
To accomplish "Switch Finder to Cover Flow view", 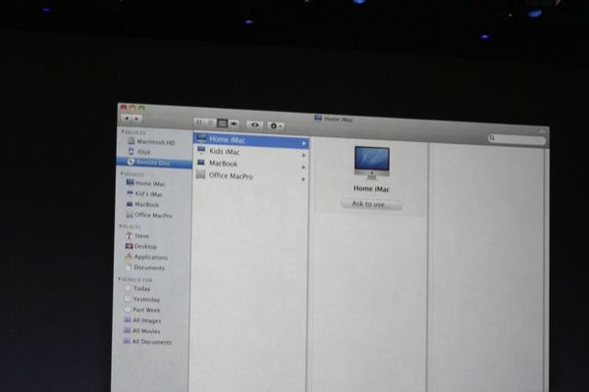I will coord(234,123).
